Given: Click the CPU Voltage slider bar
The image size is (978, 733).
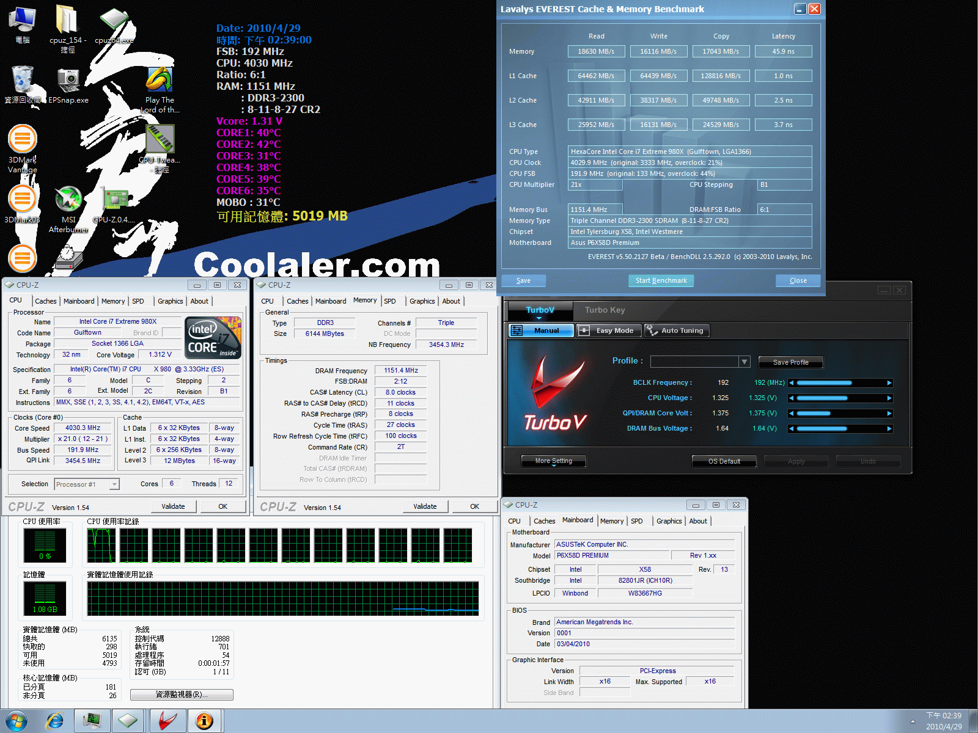Looking at the screenshot, I should [x=840, y=398].
